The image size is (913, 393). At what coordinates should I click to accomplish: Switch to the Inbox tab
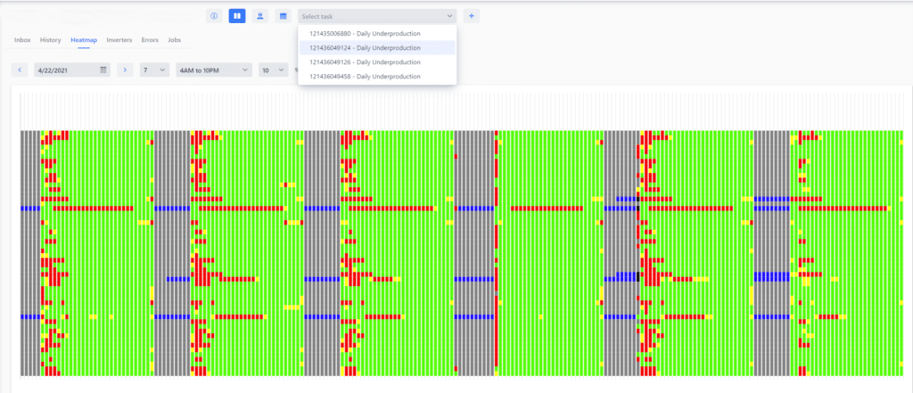(x=23, y=40)
